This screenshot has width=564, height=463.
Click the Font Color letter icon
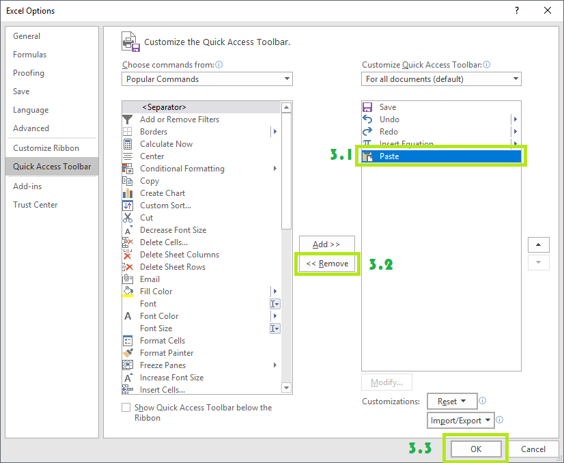tap(127, 316)
